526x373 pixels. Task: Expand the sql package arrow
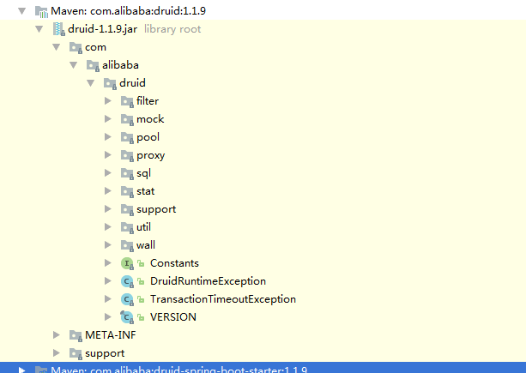pyautogui.click(x=107, y=173)
